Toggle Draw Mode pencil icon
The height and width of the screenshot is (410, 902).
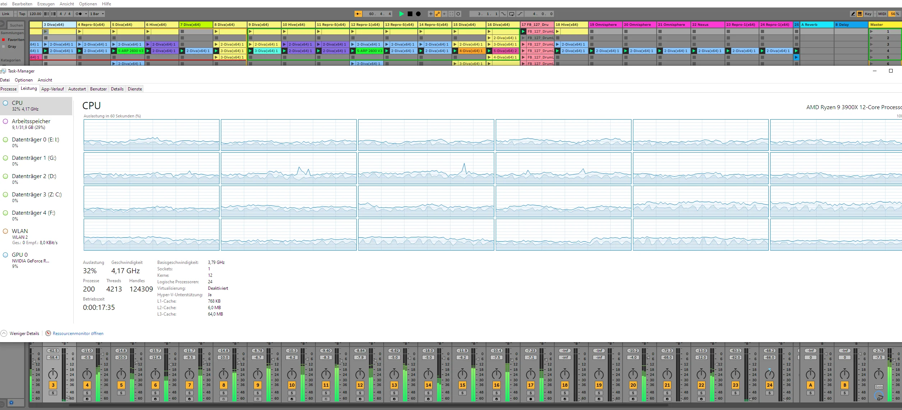(x=853, y=14)
